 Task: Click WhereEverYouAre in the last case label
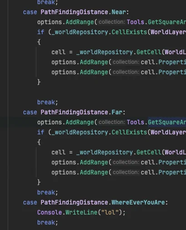138,203
